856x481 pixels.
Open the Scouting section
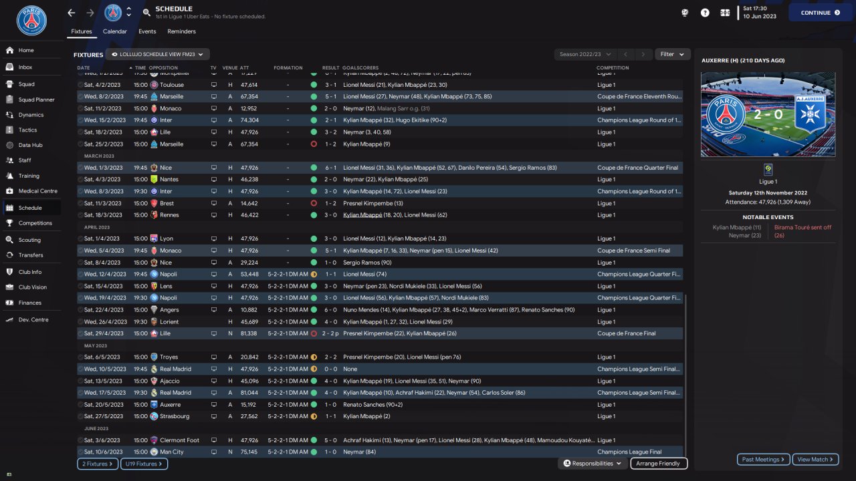tap(31, 240)
